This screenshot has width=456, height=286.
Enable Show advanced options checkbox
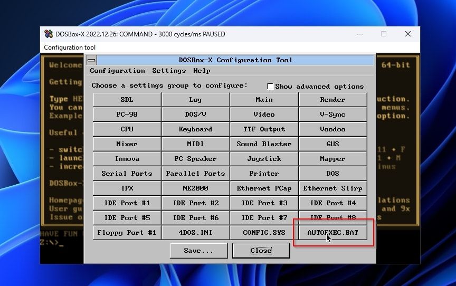coord(270,86)
